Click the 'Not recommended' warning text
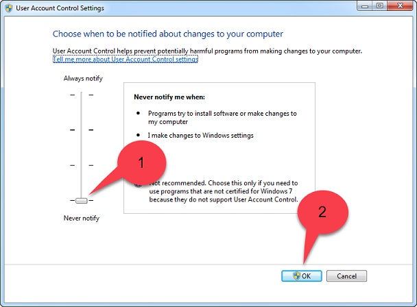 [224, 191]
